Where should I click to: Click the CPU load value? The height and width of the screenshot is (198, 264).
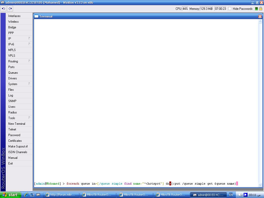click(x=185, y=9)
